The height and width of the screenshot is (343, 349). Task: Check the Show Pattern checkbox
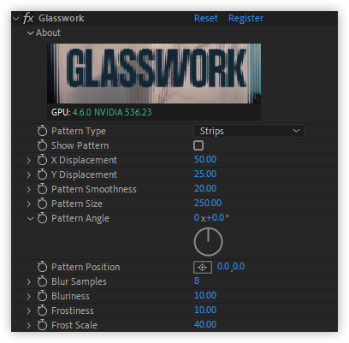(x=198, y=145)
